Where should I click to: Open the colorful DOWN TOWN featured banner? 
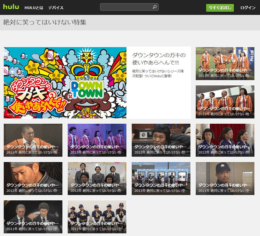[x=65, y=83]
